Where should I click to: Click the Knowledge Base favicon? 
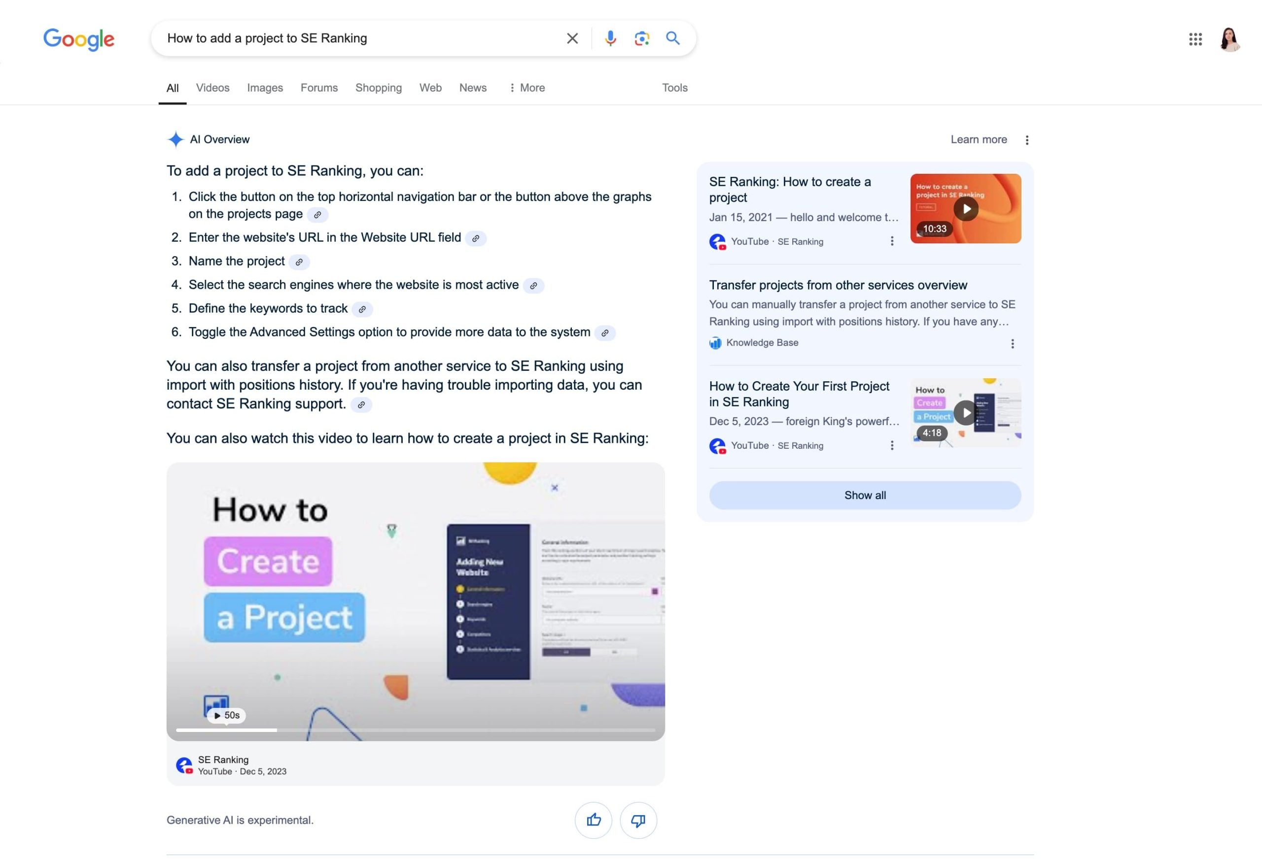(715, 343)
